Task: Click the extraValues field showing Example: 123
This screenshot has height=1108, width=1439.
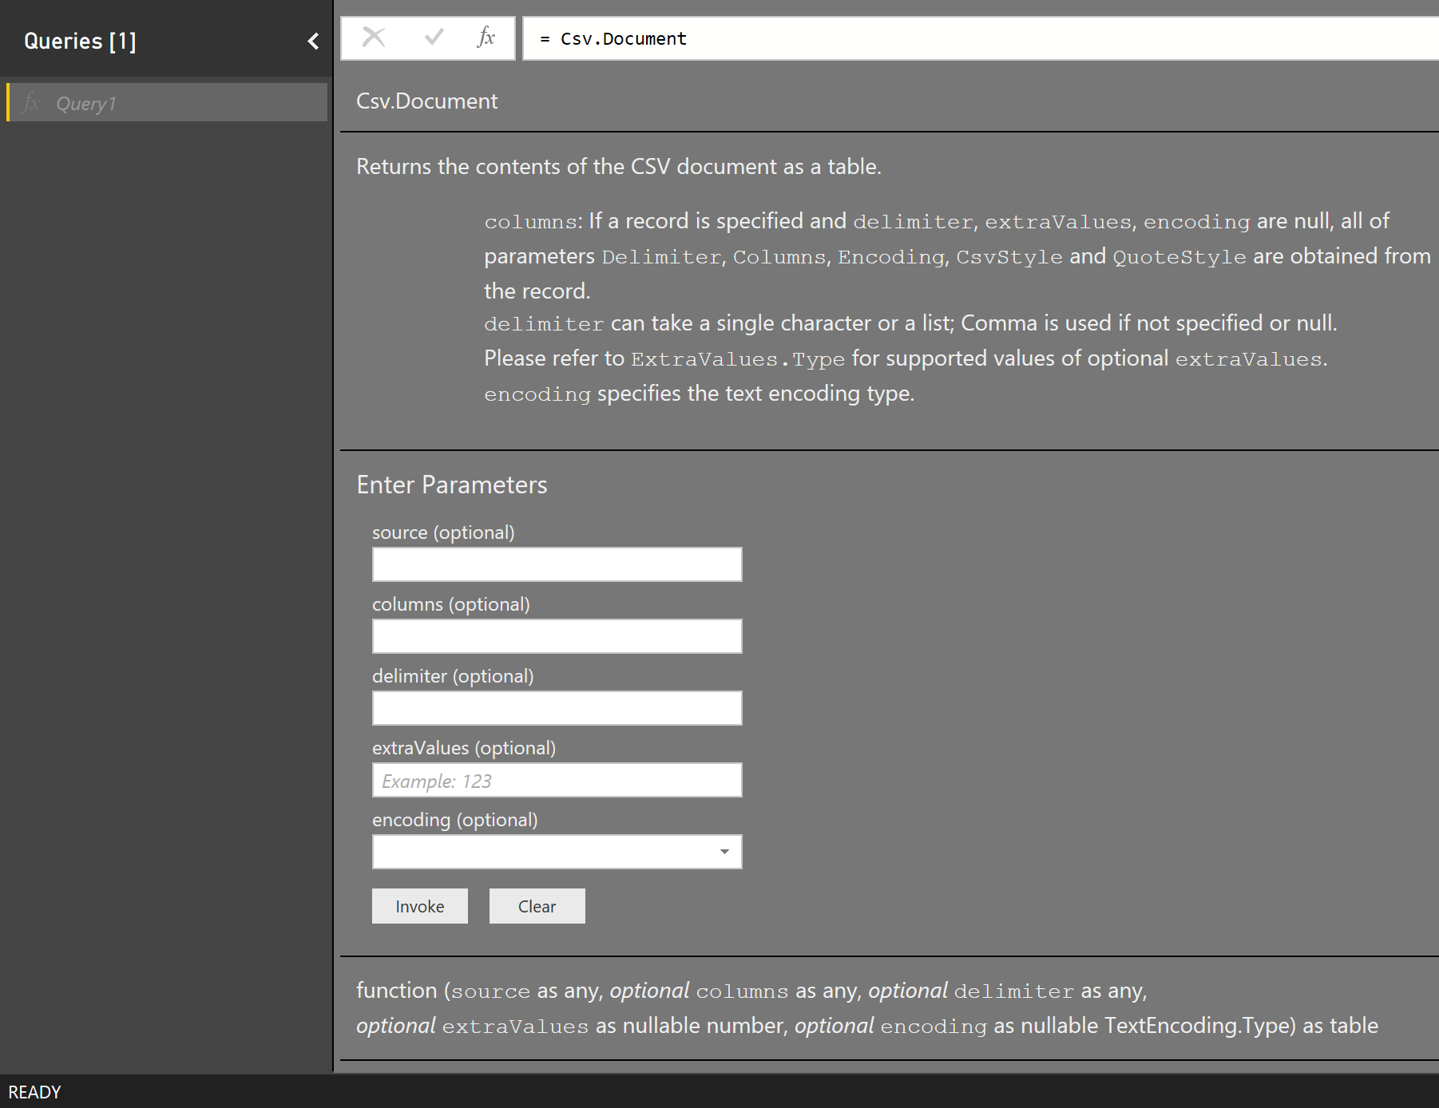Action: pyautogui.click(x=557, y=780)
